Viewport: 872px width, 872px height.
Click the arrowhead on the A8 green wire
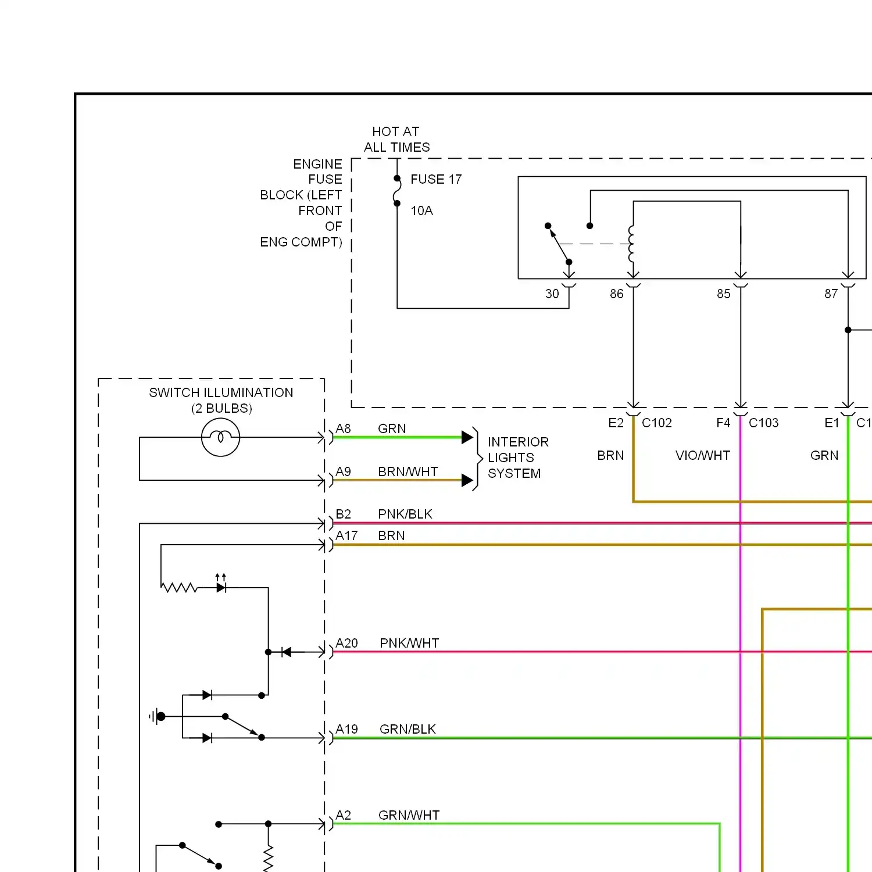467,437
